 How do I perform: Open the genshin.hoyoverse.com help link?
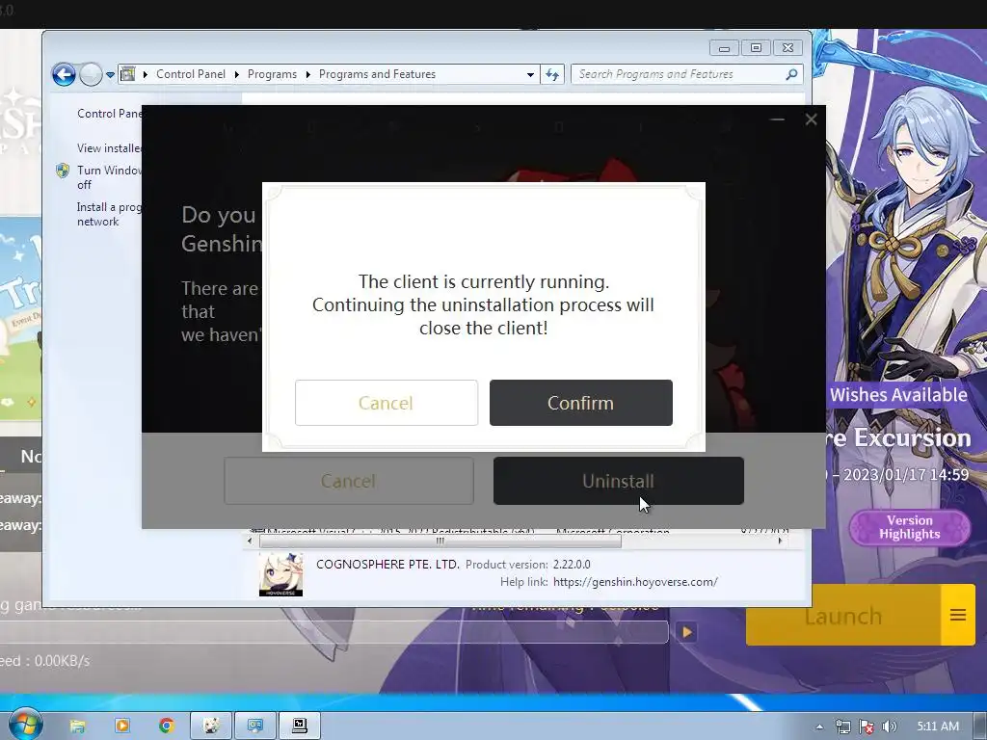635,582
